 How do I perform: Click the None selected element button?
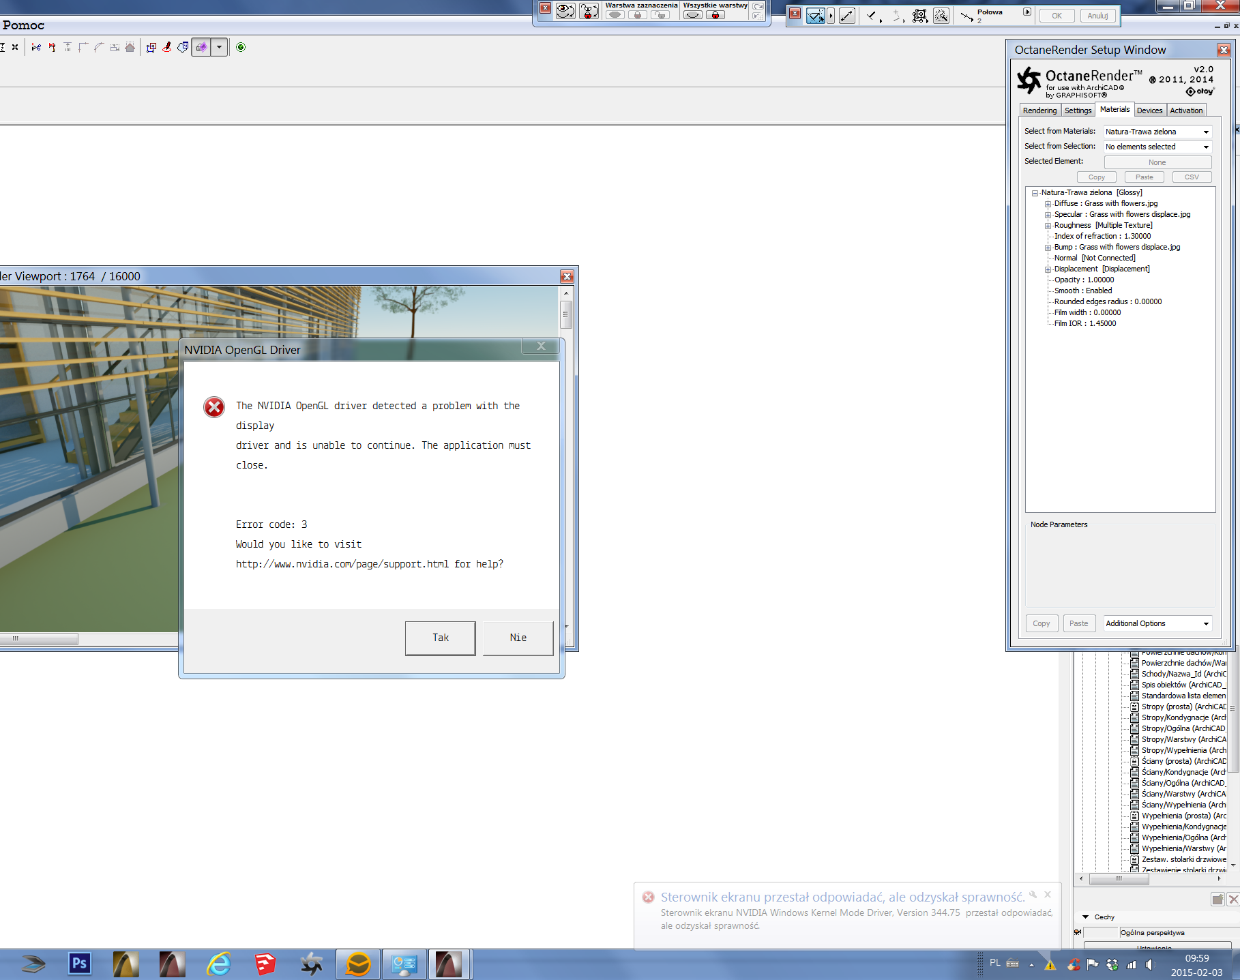[x=1157, y=162]
